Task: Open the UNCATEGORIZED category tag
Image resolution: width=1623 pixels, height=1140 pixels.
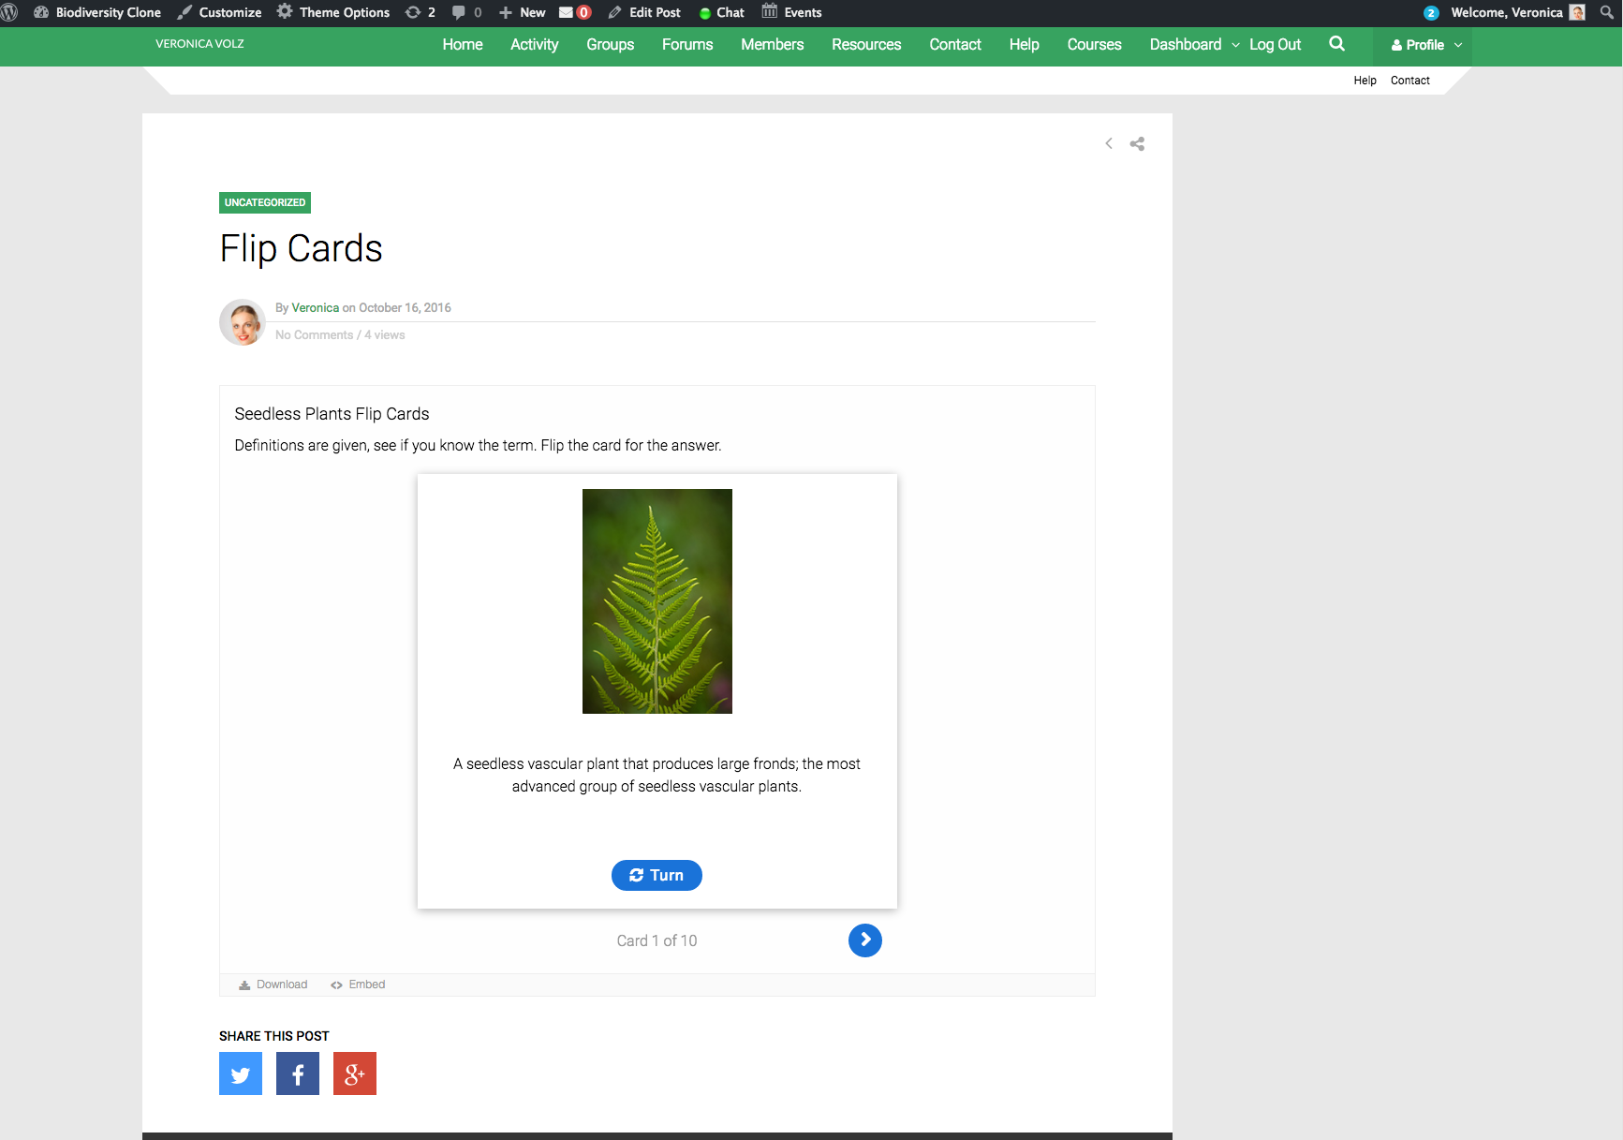Action: (x=265, y=202)
